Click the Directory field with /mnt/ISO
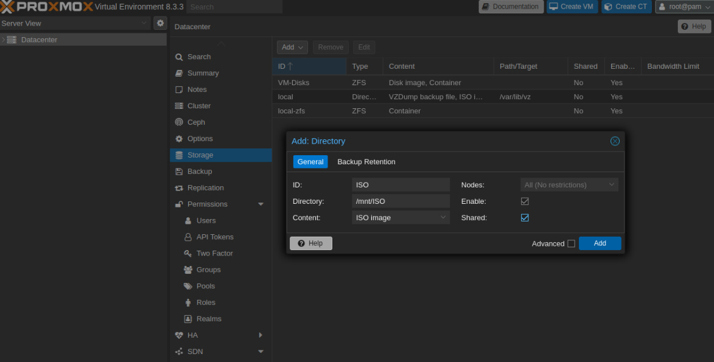The image size is (714, 362). click(x=401, y=201)
